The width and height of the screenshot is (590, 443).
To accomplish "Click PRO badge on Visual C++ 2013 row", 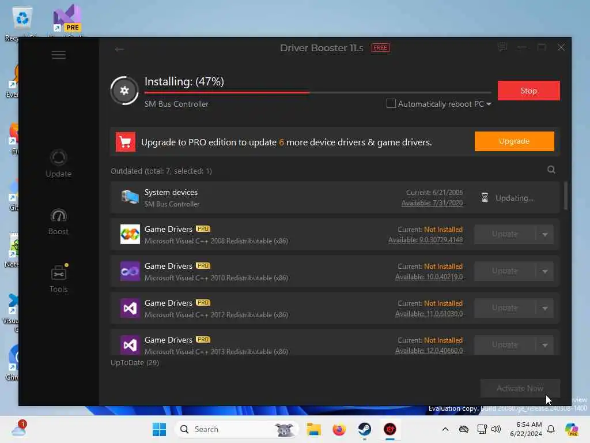I will point(203,339).
